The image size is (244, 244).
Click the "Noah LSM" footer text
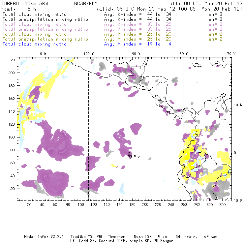point(143,237)
